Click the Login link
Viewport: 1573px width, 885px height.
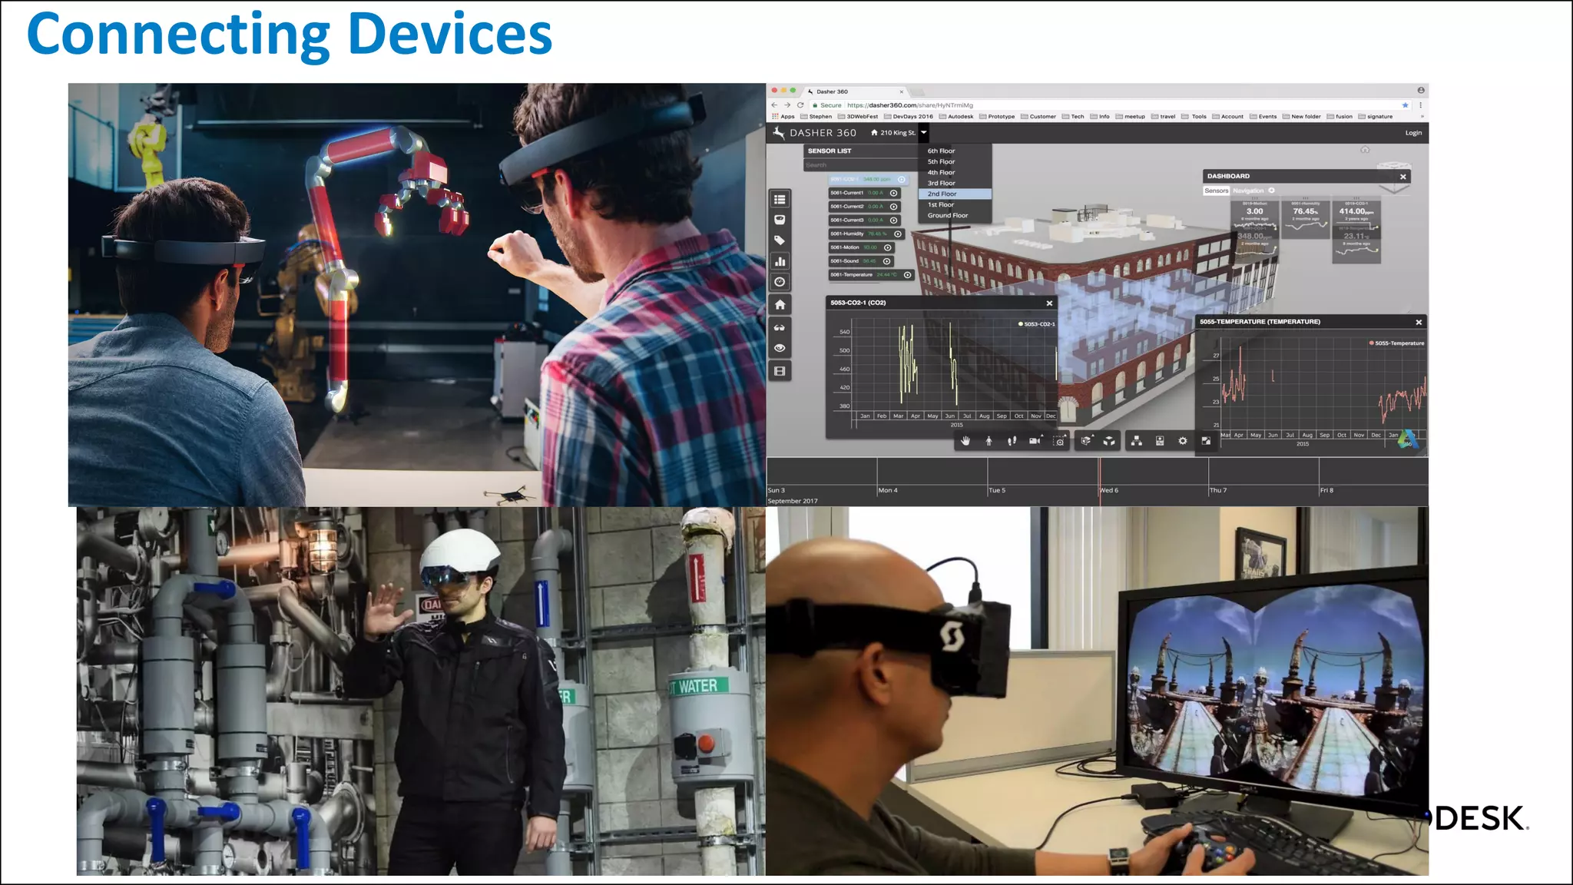[x=1413, y=133]
